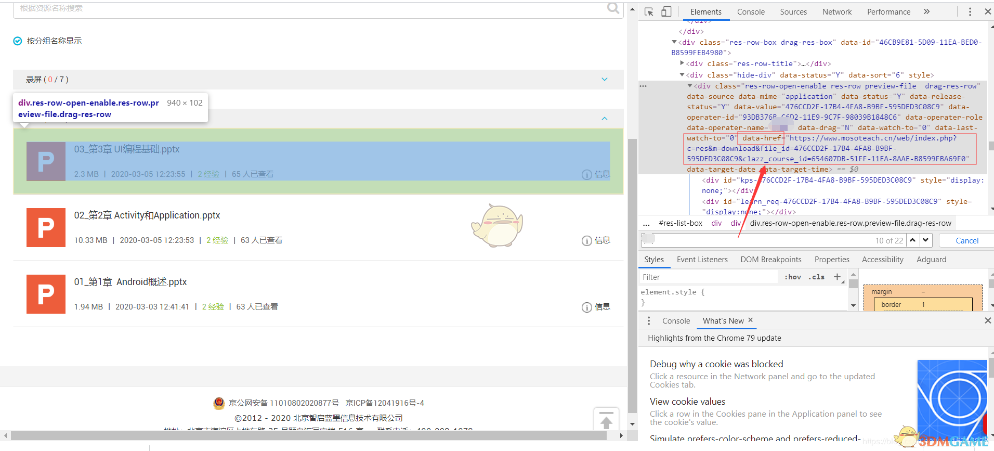Viewport: 994px width, 451px height.
Task: Click page horizontal scrollbar thumb
Action: (309, 435)
